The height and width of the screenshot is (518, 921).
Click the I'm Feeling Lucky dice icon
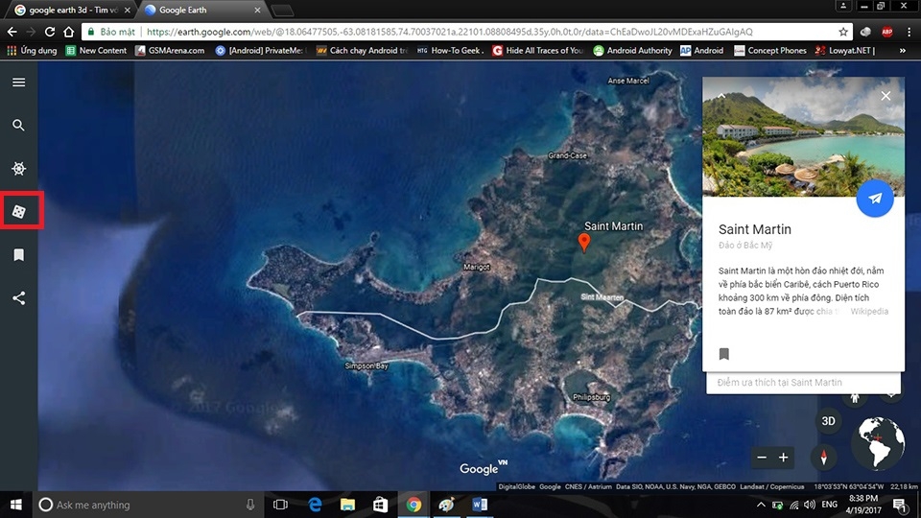(x=19, y=211)
